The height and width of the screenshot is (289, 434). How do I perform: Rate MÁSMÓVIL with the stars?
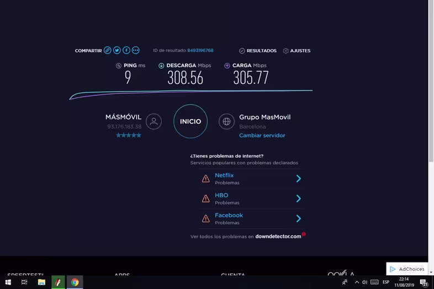tap(129, 135)
